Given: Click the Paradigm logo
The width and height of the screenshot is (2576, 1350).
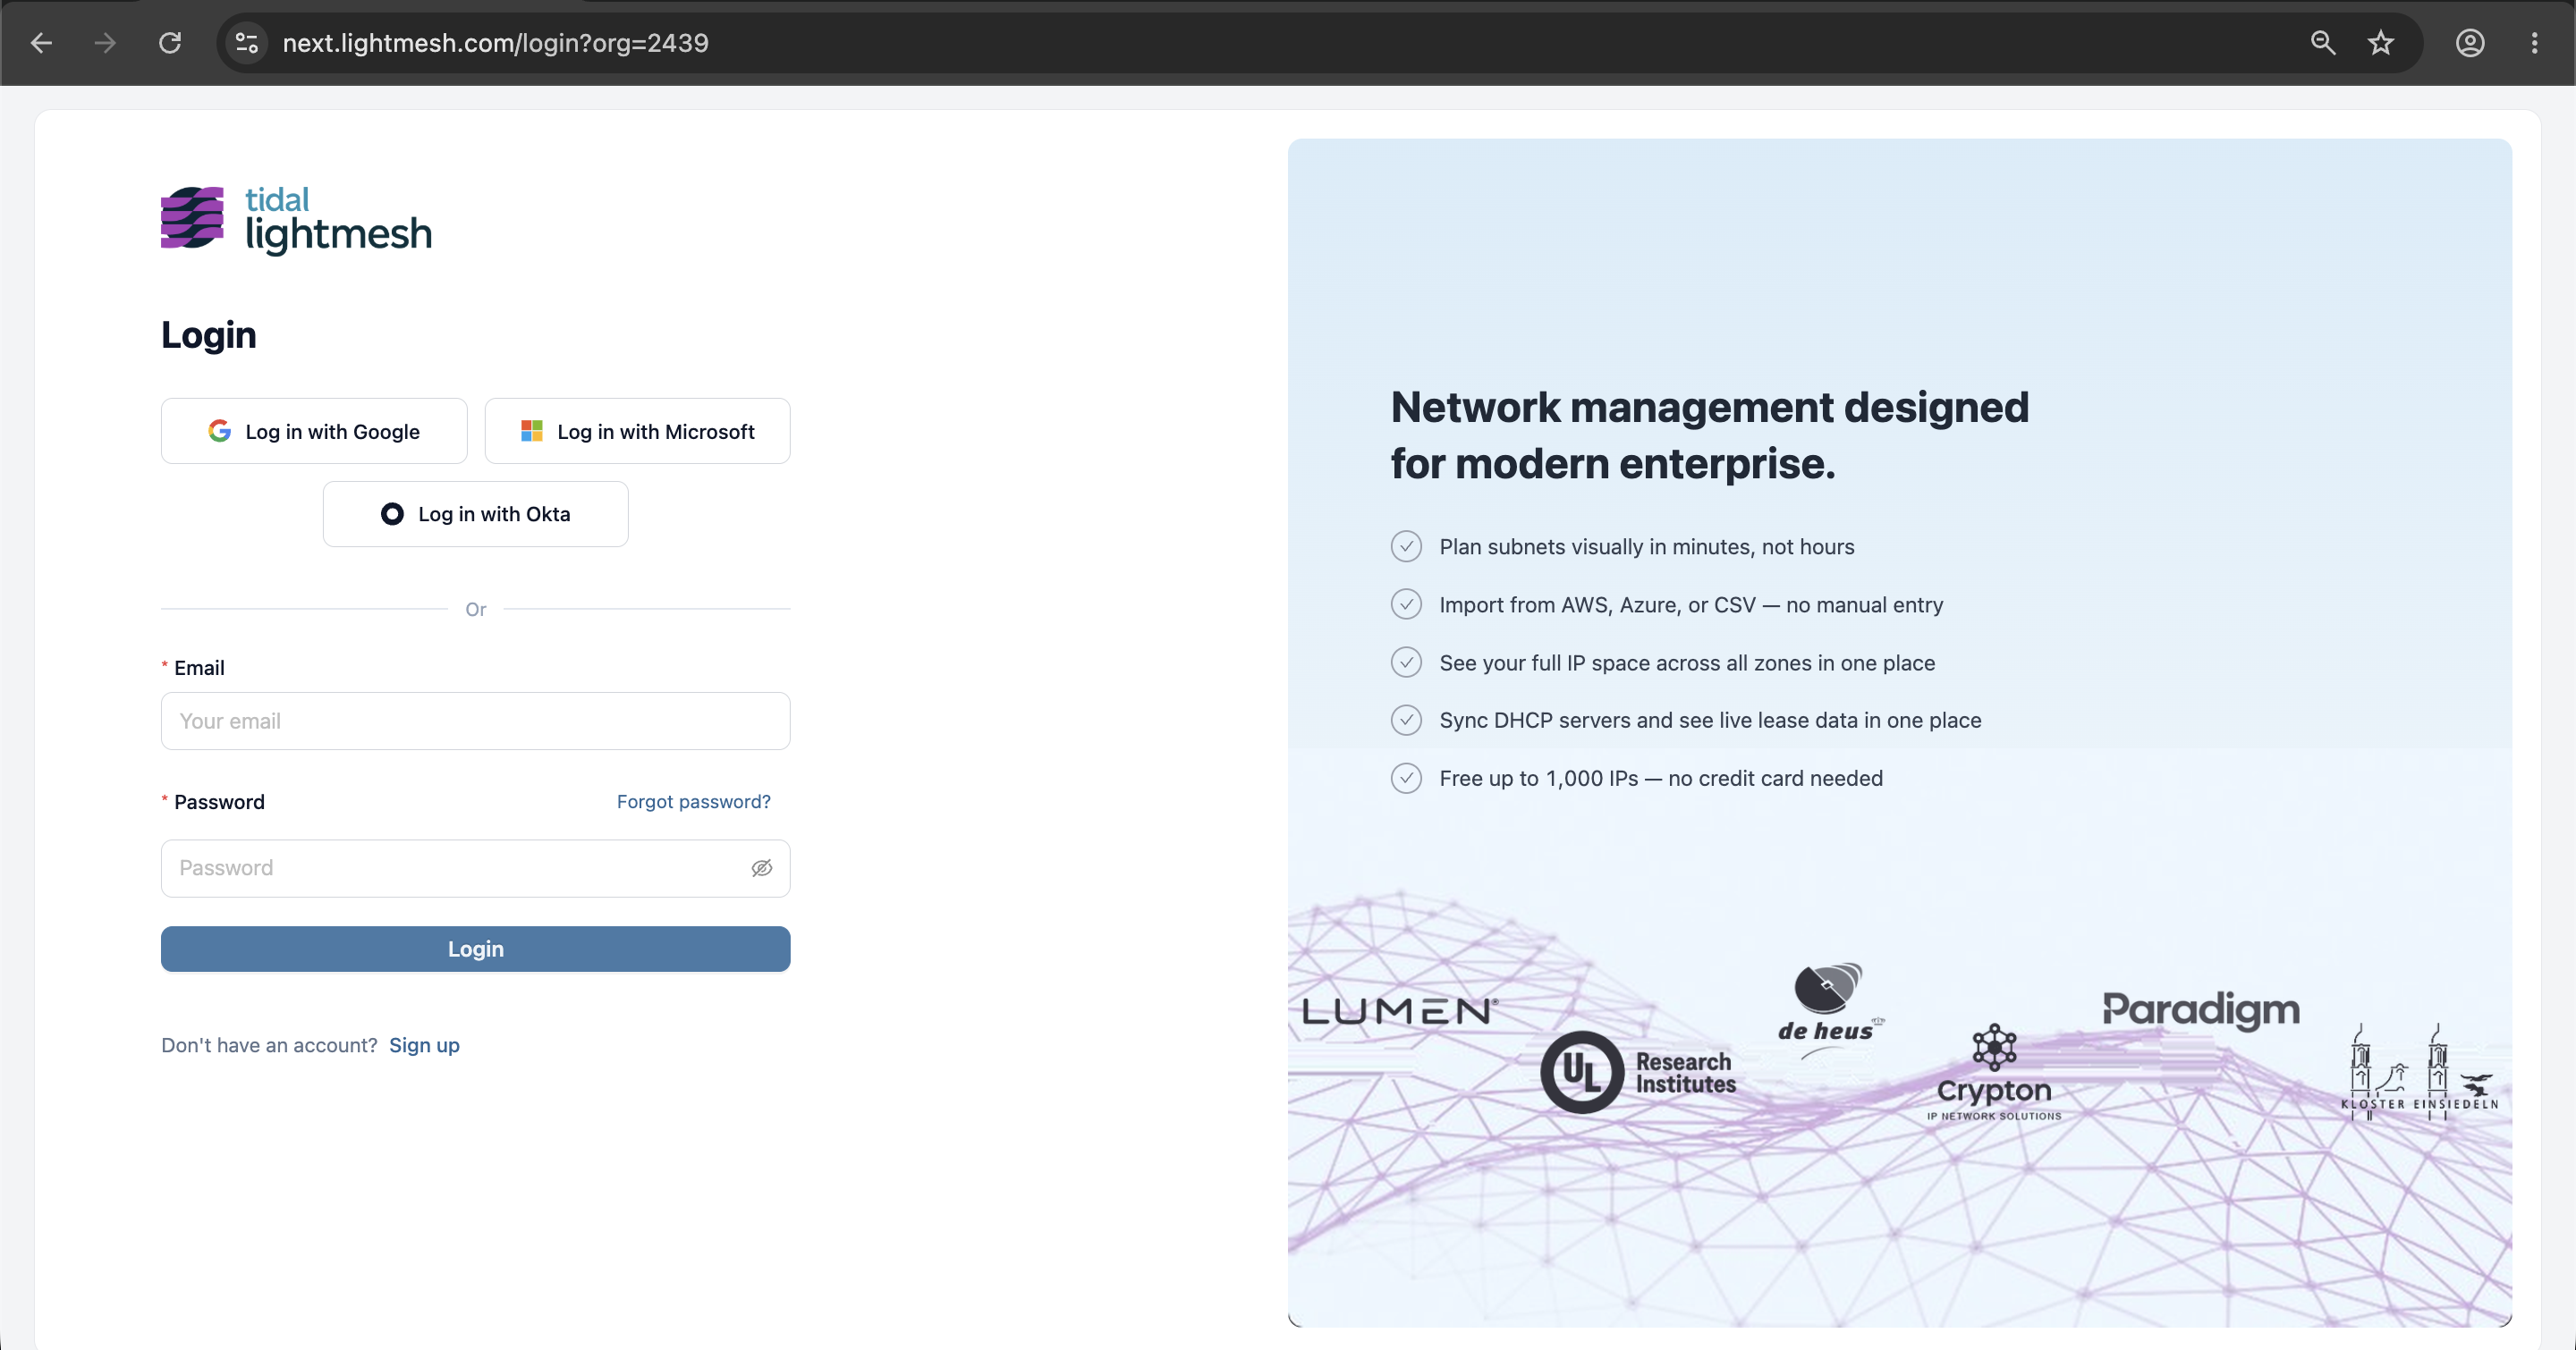Looking at the screenshot, I should pyautogui.click(x=2201, y=1010).
